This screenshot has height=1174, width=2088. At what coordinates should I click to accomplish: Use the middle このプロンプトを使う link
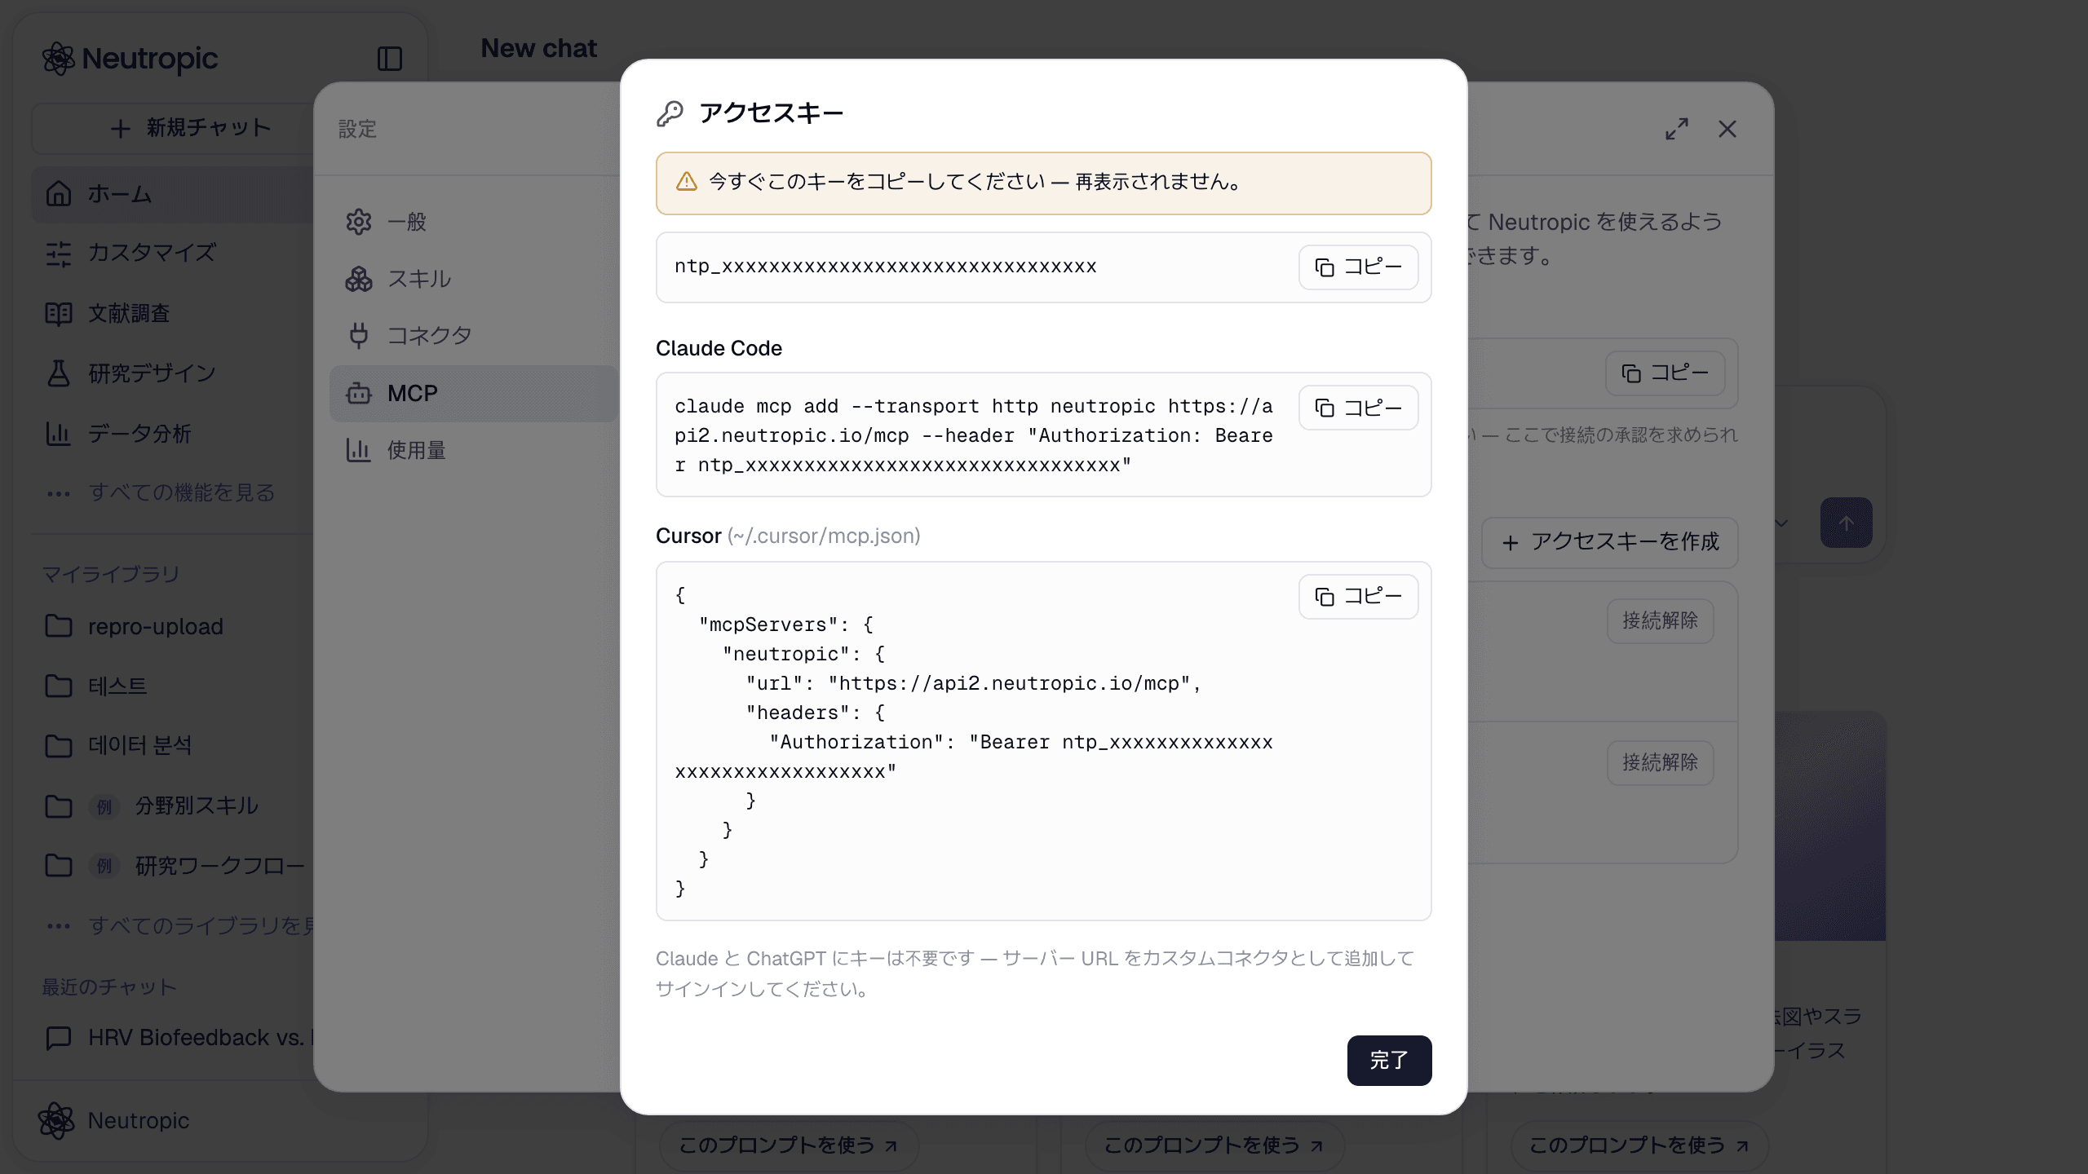[1214, 1145]
